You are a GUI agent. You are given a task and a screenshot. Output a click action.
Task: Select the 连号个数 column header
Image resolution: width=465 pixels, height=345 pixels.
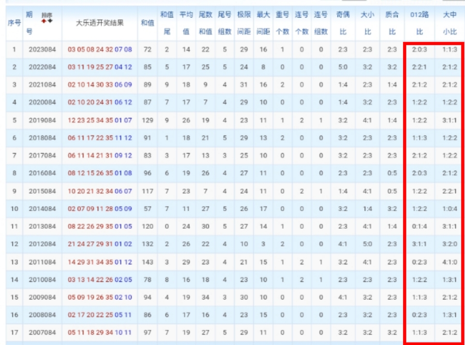click(x=302, y=23)
